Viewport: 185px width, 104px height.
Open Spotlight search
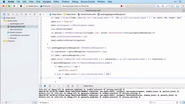click(x=180, y=2)
